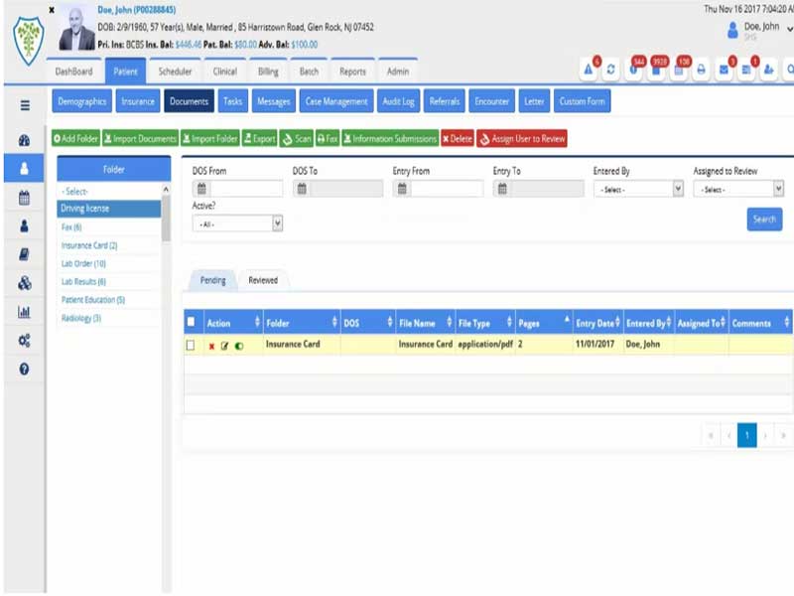Click the blue Search button
Viewport: 794px width, 596px height.
point(764,219)
